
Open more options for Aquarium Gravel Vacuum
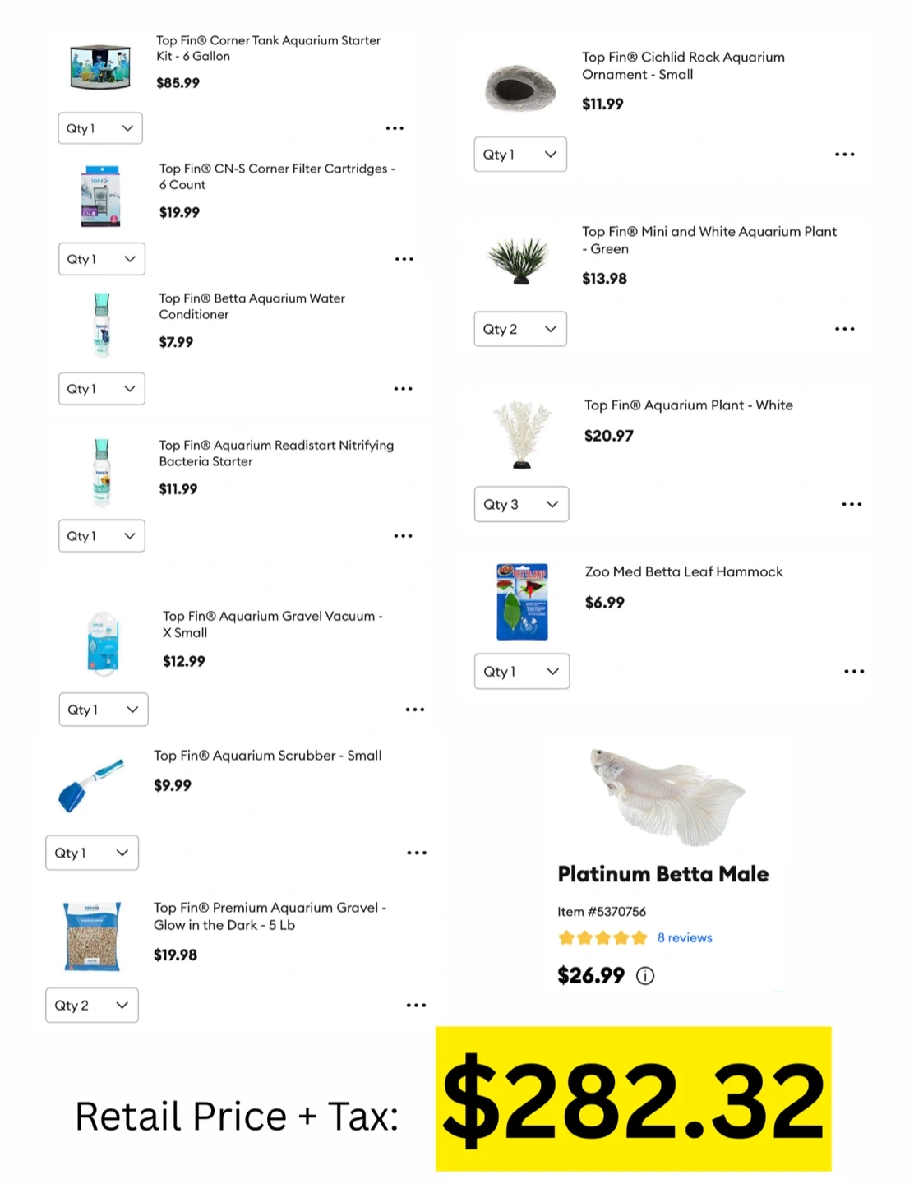[x=414, y=710]
